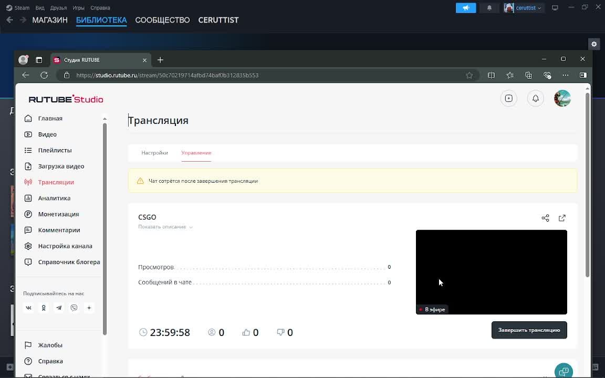
Task: Click Steam back navigation arrow
Action: pos(9,19)
